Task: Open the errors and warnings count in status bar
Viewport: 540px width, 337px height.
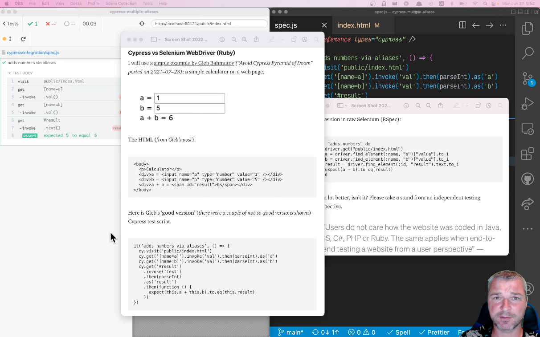Action: [x=362, y=332]
